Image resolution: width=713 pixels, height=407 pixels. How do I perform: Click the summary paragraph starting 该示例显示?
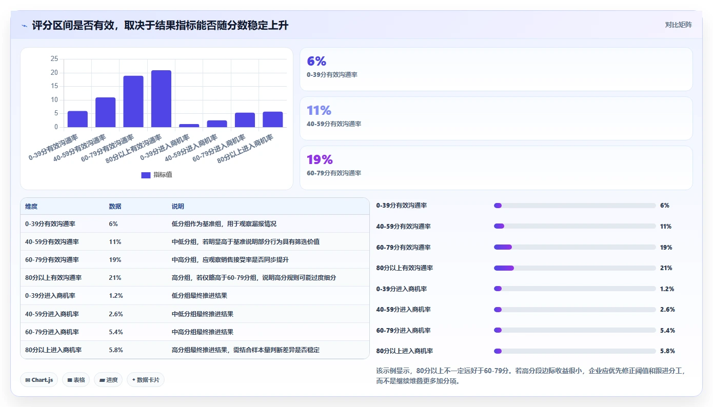[x=531, y=376]
